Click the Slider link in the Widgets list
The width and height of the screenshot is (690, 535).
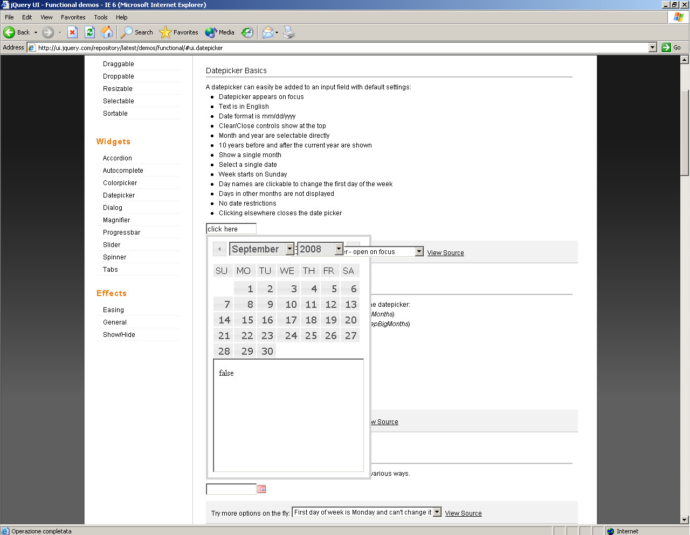click(x=112, y=245)
